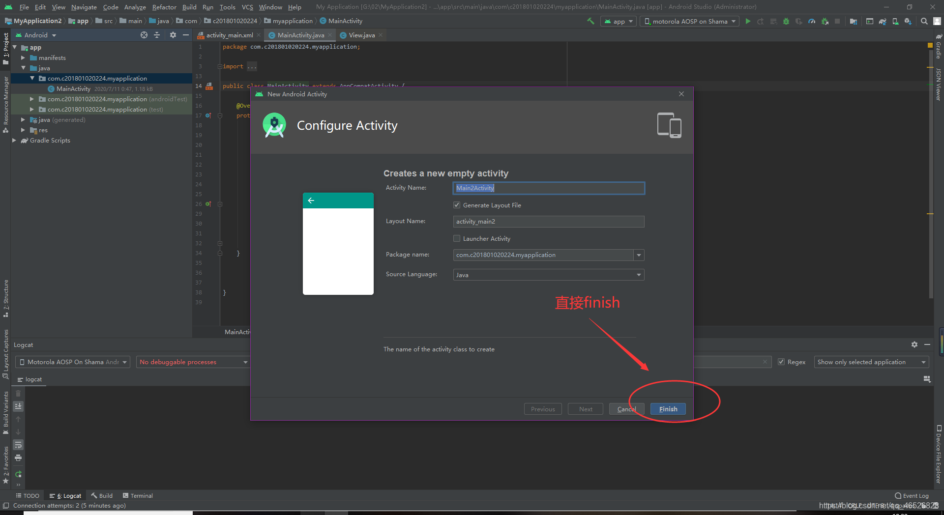Close the MainActivity.java editor tab

point(330,35)
